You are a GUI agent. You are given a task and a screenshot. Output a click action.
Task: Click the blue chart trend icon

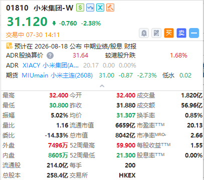90,7
